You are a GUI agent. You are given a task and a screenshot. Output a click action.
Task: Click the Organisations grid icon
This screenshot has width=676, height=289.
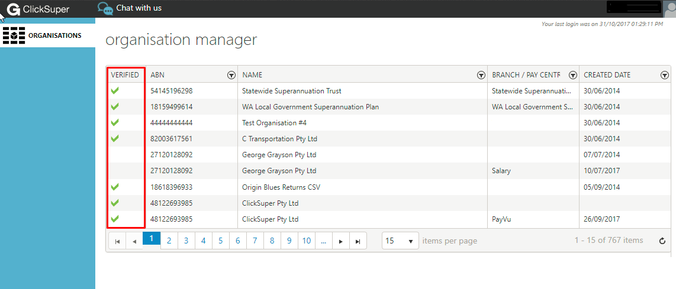pyautogui.click(x=14, y=35)
